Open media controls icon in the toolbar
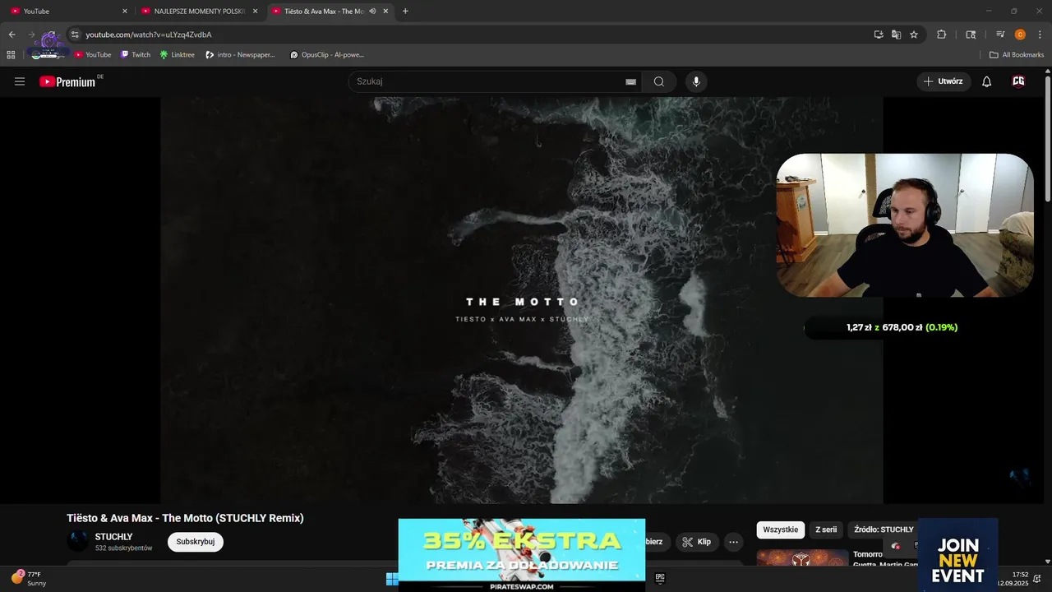The image size is (1052, 592). coord(1000,35)
